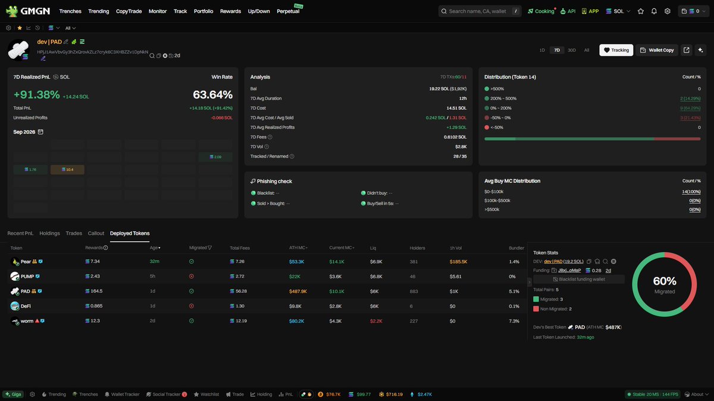Click the GMGN logo
Screen dimensions: 714x401
pyautogui.click(x=27, y=11)
